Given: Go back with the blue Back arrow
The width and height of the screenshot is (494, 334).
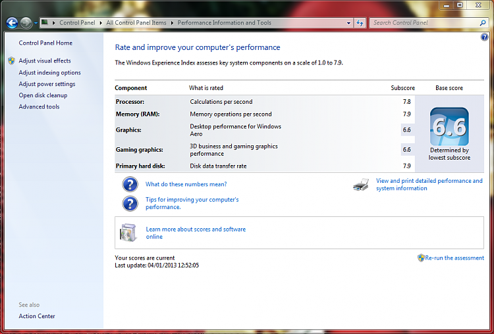Looking at the screenshot, I should [x=12, y=23].
